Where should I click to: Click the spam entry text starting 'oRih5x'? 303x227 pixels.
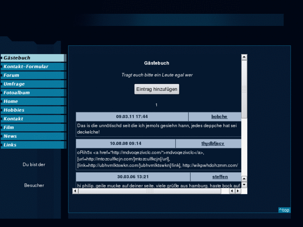(158, 159)
